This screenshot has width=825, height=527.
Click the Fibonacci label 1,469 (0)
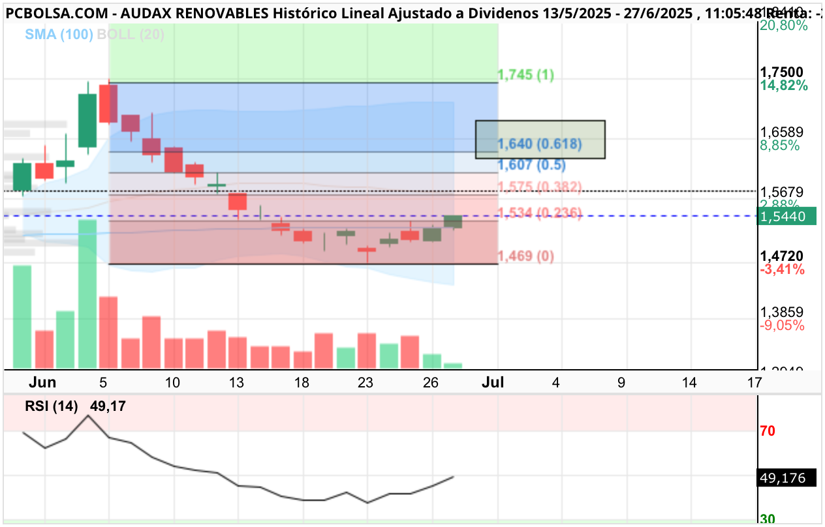526,256
